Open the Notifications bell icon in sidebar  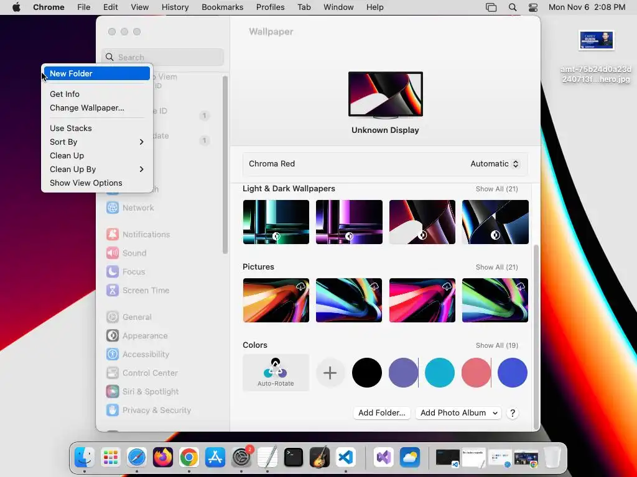(113, 234)
